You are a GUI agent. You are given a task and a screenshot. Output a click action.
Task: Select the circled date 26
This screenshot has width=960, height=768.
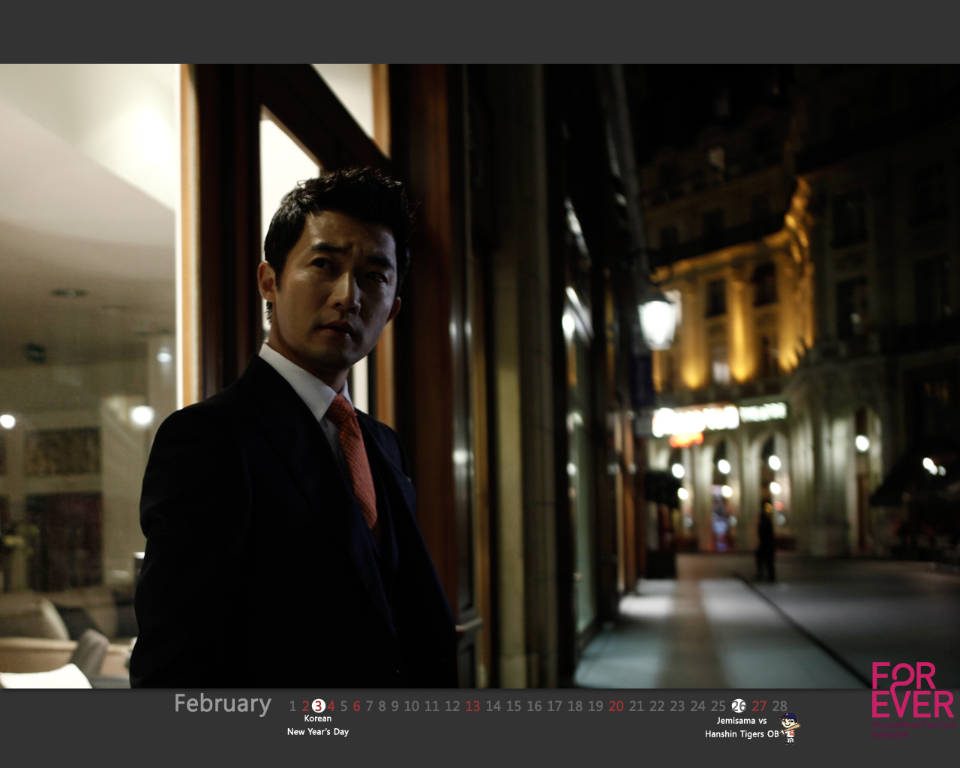(739, 706)
